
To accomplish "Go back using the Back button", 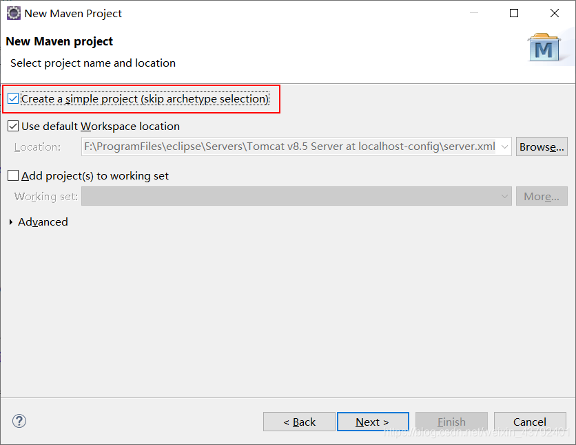I will (x=299, y=422).
